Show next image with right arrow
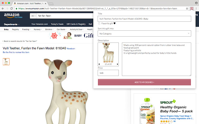Screen dimensions: 199x124 (x=118, y=64)
